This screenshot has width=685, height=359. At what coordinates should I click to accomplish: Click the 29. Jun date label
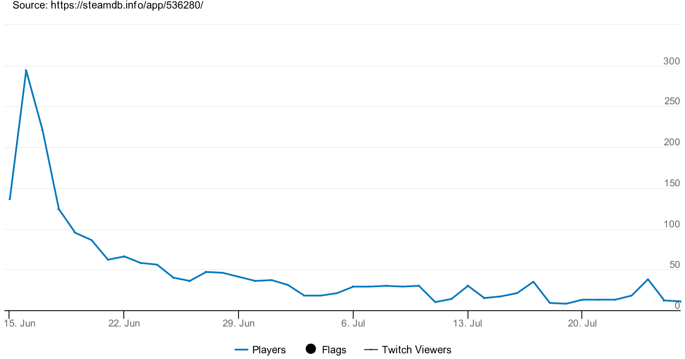[x=239, y=324]
